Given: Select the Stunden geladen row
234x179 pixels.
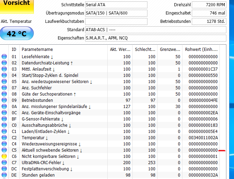Looking at the screenshot, I should coord(110,175).
